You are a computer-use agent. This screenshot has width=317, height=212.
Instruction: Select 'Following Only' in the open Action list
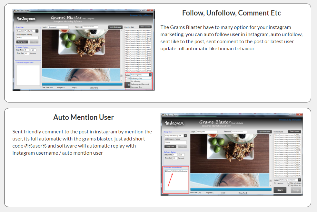pos(141,78)
